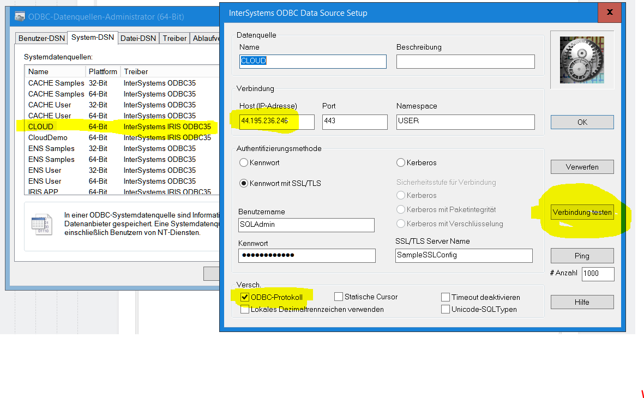
Task: Click the # Anzahl ping count field
Action: coord(598,274)
